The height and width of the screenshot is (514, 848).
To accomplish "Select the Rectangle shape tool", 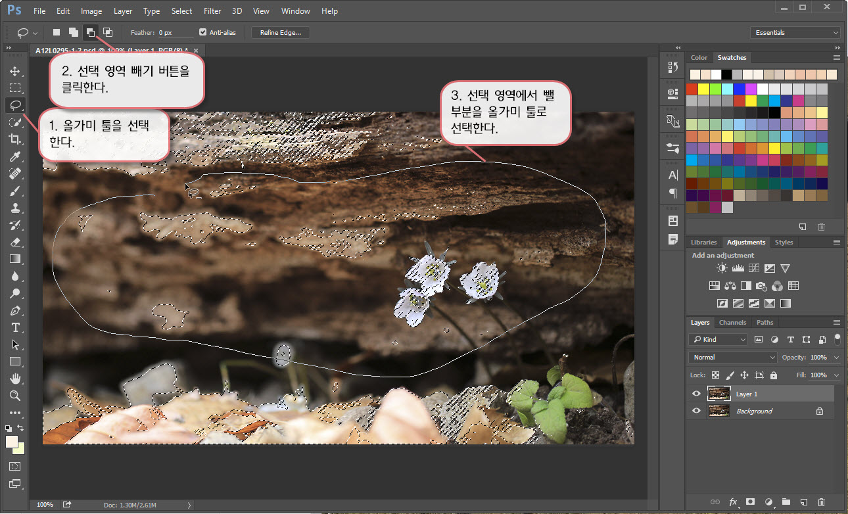I will (14, 362).
